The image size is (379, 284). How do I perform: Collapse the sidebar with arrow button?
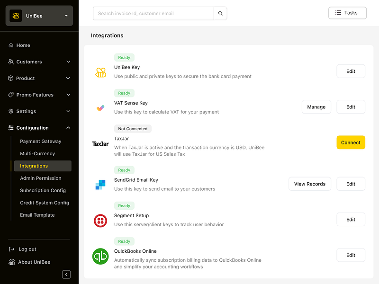click(x=66, y=275)
